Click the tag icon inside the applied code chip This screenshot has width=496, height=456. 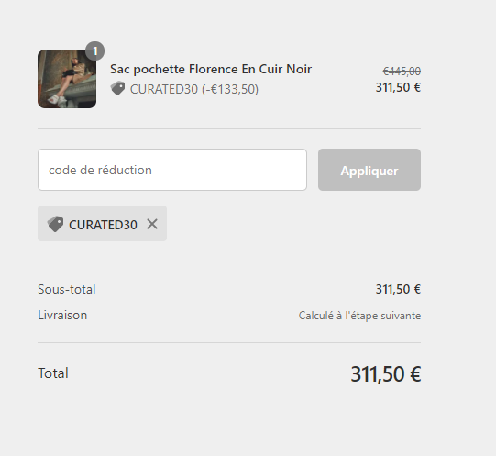(x=55, y=224)
